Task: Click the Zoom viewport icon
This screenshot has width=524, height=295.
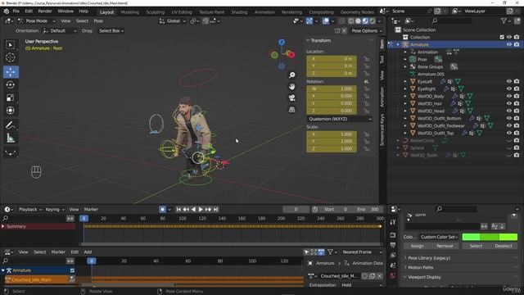Action: (x=292, y=75)
